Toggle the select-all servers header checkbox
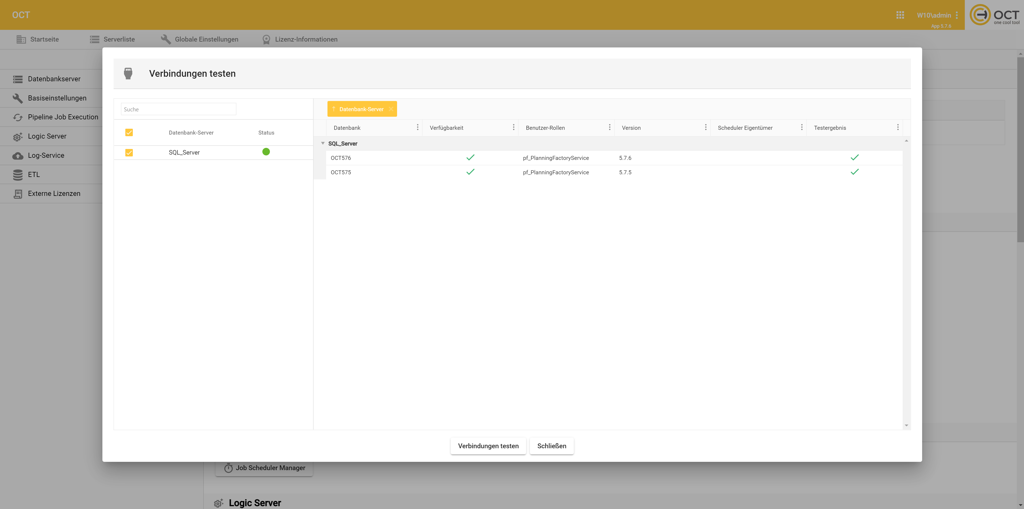 pyautogui.click(x=129, y=133)
